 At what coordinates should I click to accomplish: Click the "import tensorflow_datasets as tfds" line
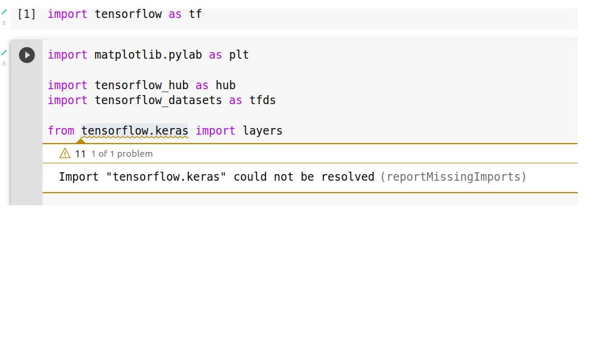coord(161,100)
